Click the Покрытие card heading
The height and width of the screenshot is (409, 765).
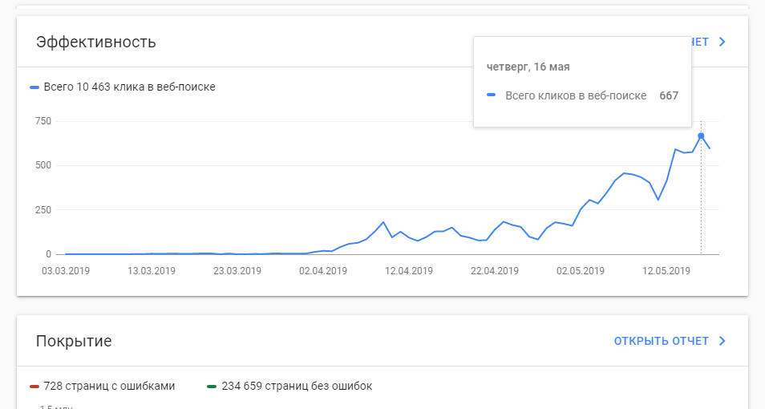[74, 341]
